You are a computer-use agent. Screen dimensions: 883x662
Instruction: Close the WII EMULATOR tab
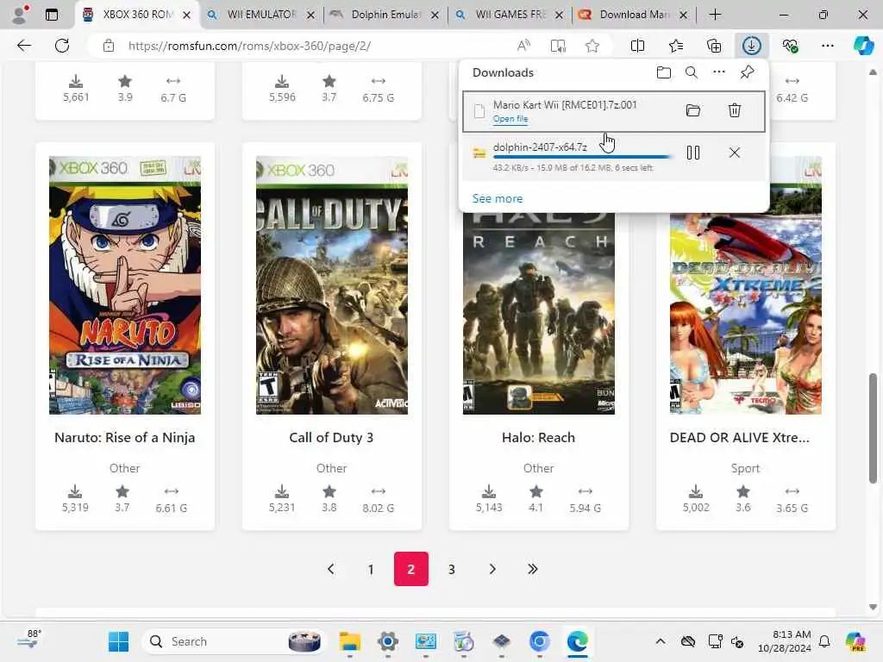coord(310,16)
